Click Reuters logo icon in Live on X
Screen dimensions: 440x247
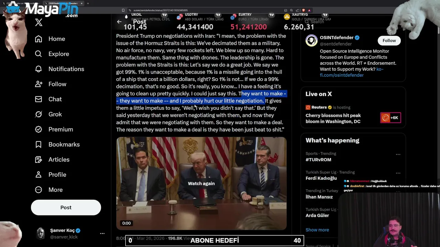click(x=308, y=107)
